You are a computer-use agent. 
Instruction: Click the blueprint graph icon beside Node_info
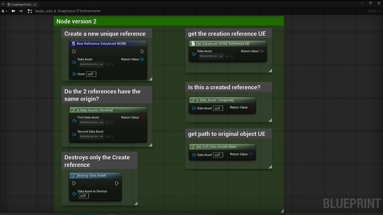(x=30, y=11)
